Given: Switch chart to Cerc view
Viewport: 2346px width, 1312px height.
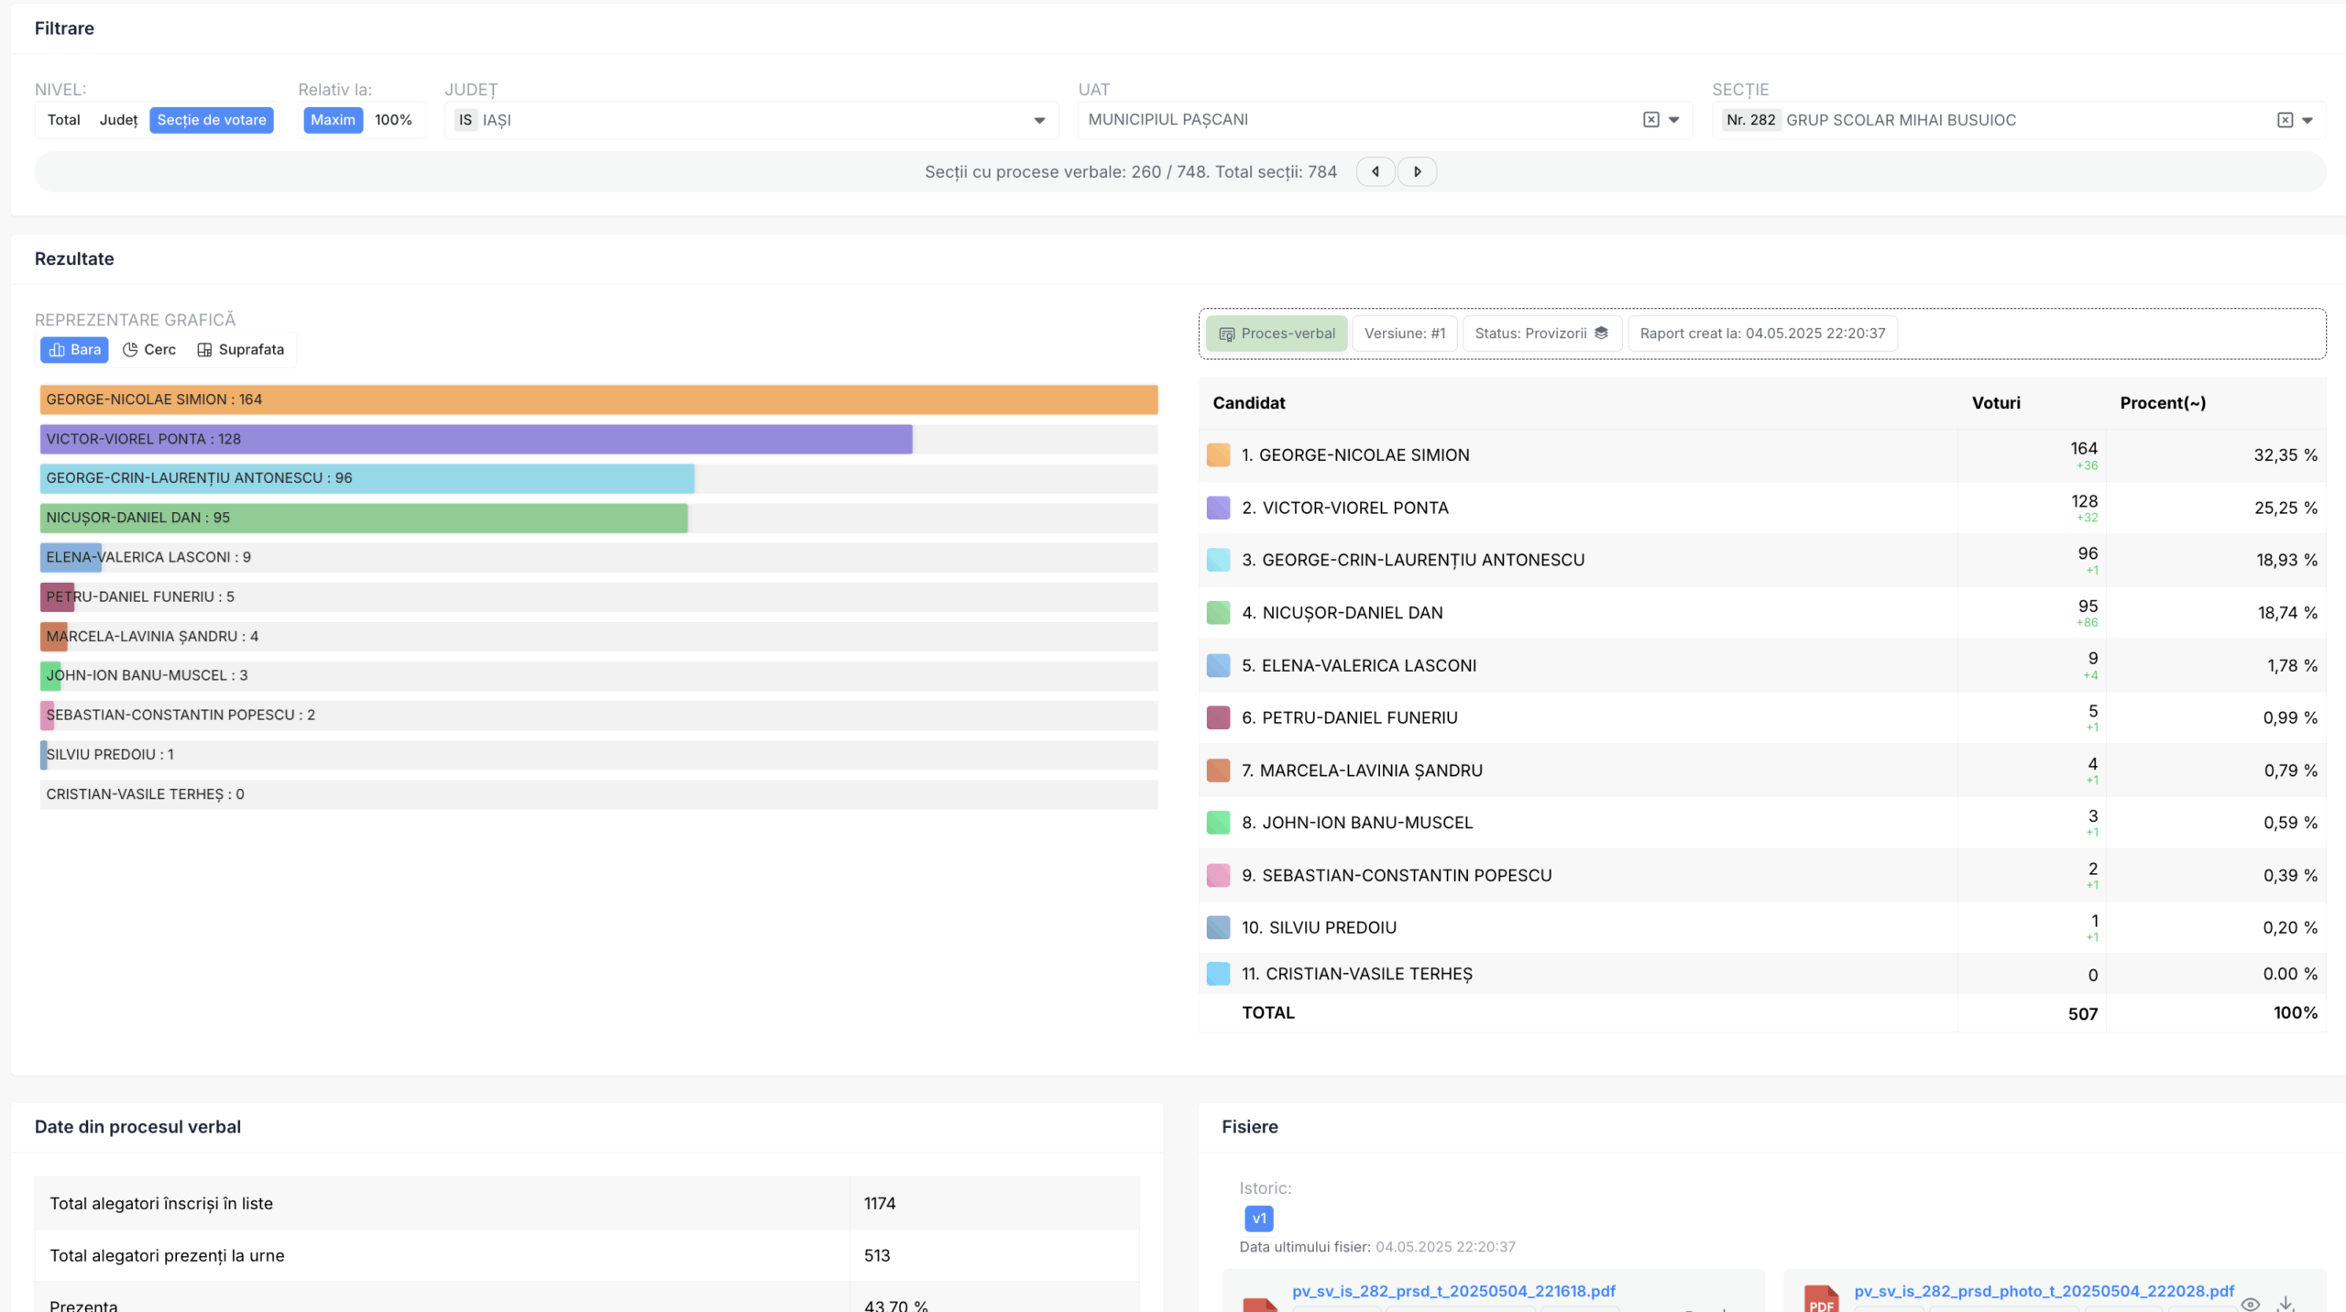Looking at the screenshot, I should (149, 349).
